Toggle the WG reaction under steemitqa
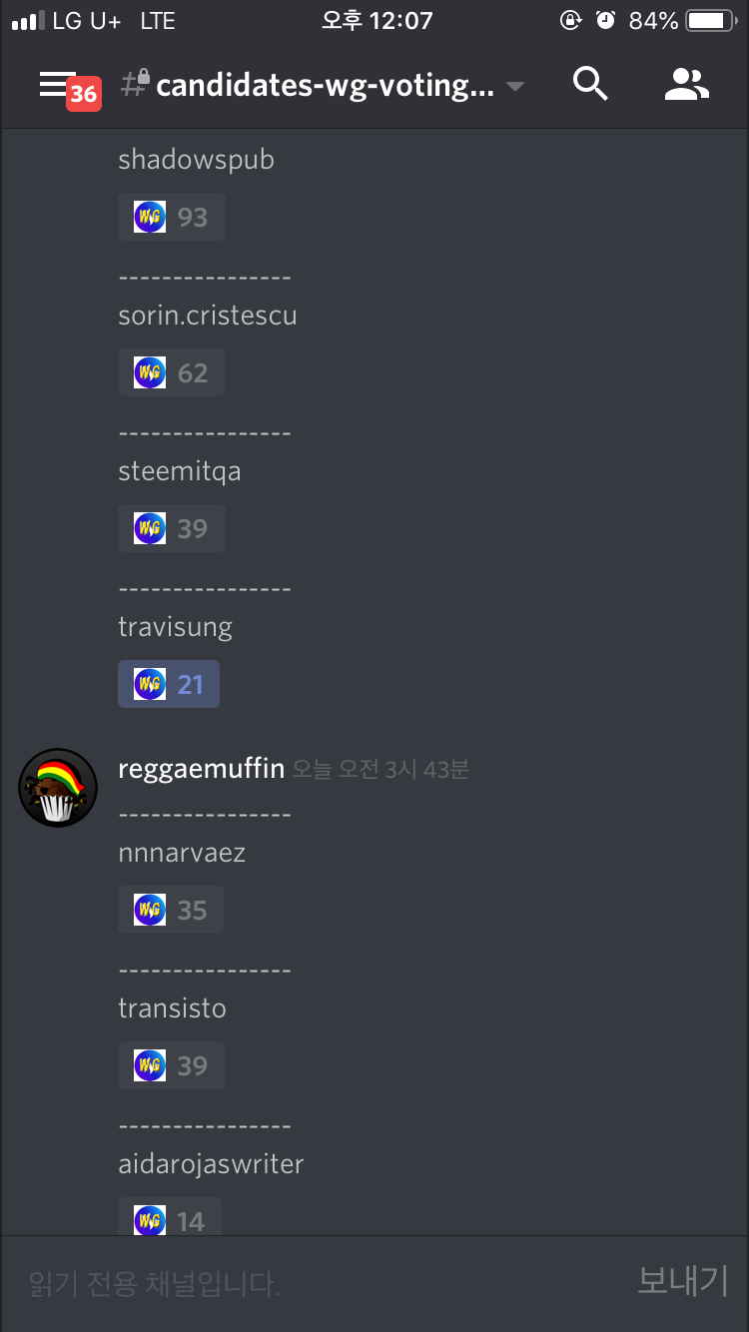749x1332 pixels. click(172, 528)
